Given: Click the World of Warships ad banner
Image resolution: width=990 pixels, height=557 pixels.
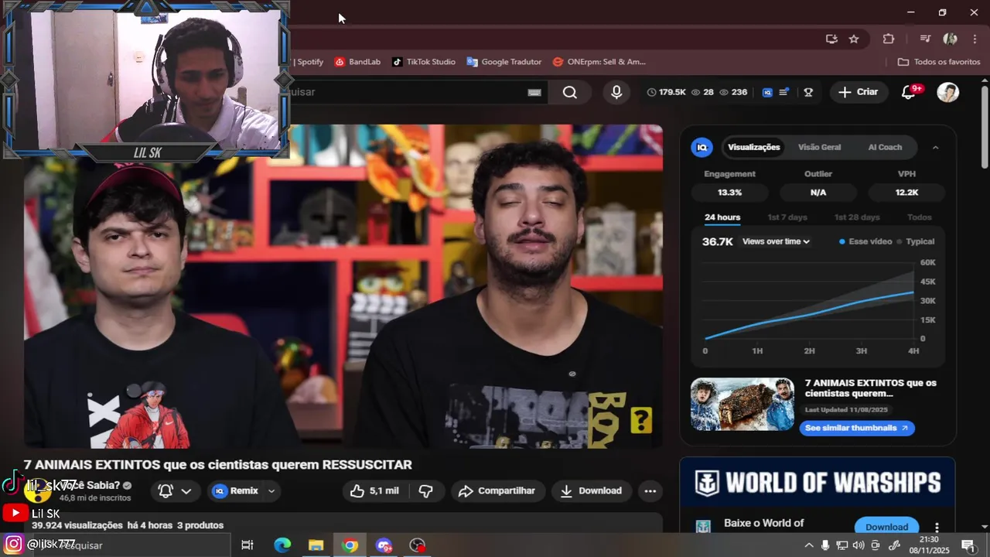Looking at the screenshot, I should point(818,483).
